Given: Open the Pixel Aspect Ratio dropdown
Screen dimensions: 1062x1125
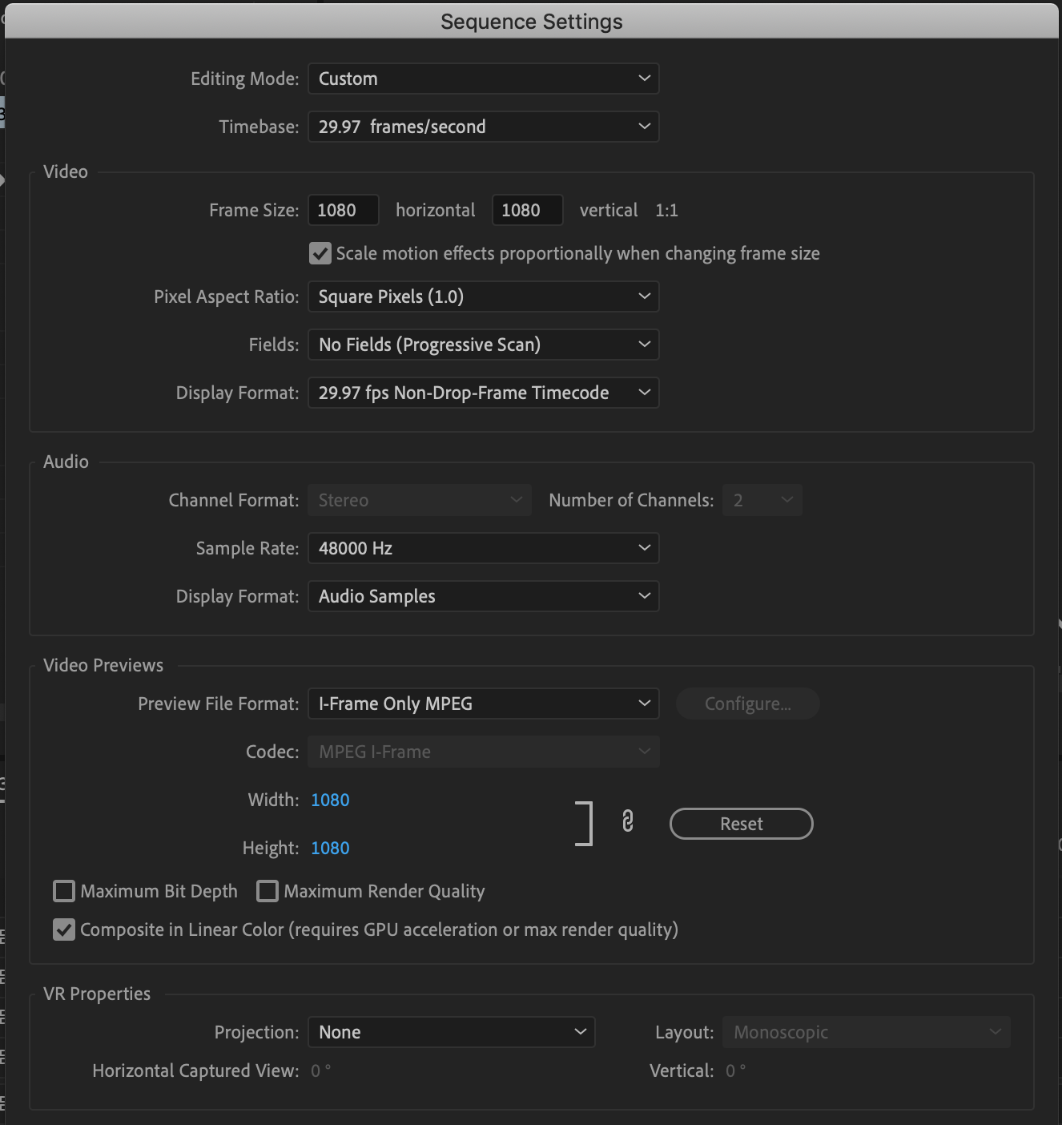Looking at the screenshot, I should [x=483, y=296].
